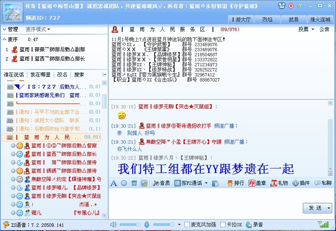Click the skin shirt icon in title bar
This screenshot has width=336, height=231.
click(x=281, y=6)
